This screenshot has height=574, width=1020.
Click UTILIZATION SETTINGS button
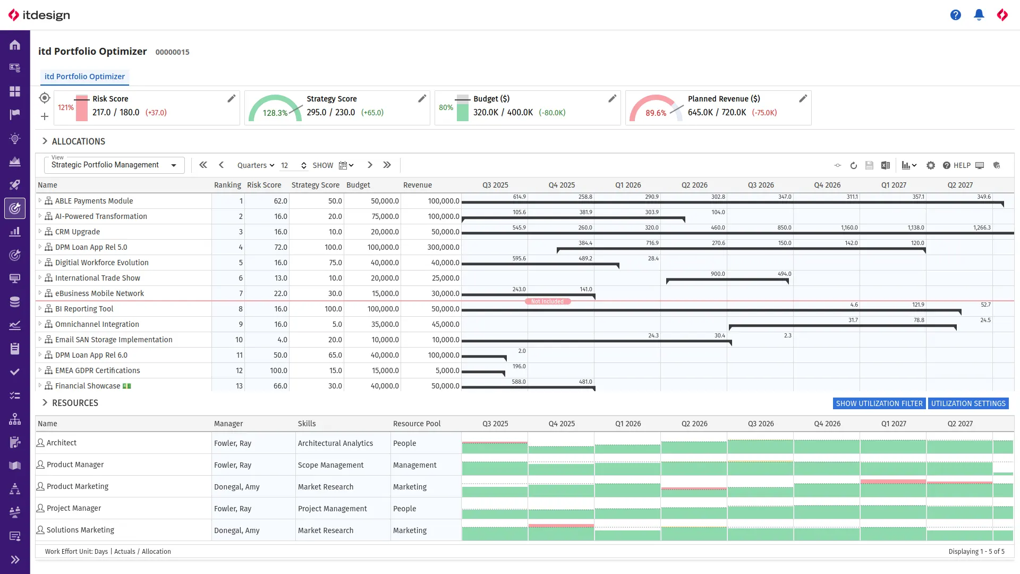click(968, 403)
